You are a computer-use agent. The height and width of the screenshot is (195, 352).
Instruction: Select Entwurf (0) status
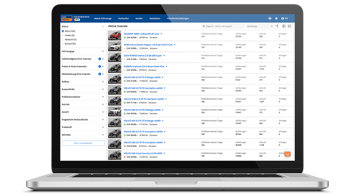click(63, 44)
